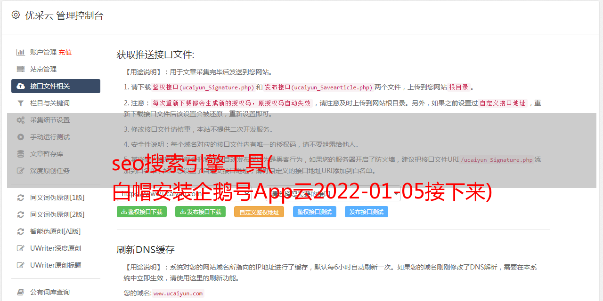Click the www.ucaiyun.com domain label

178,293
